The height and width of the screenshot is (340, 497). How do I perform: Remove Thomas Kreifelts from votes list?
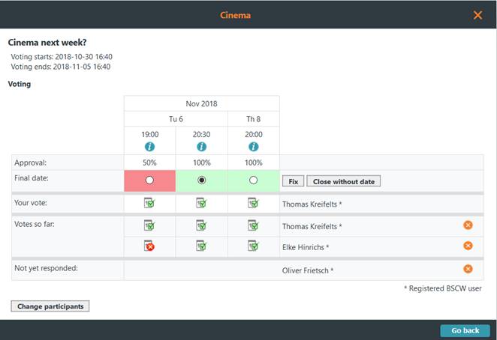coord(468,225)
